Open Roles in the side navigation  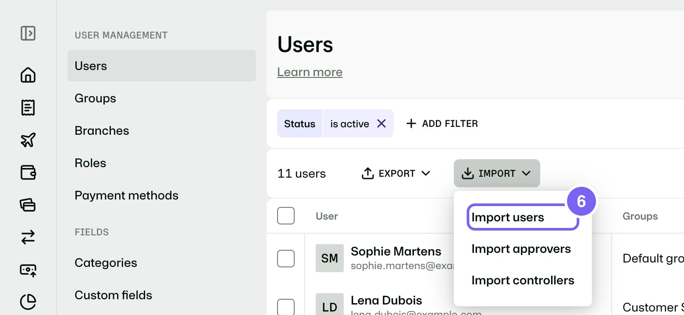(162, 163)
